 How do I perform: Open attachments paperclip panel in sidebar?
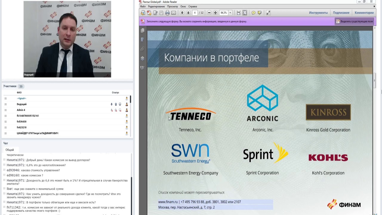coord(142,49)
